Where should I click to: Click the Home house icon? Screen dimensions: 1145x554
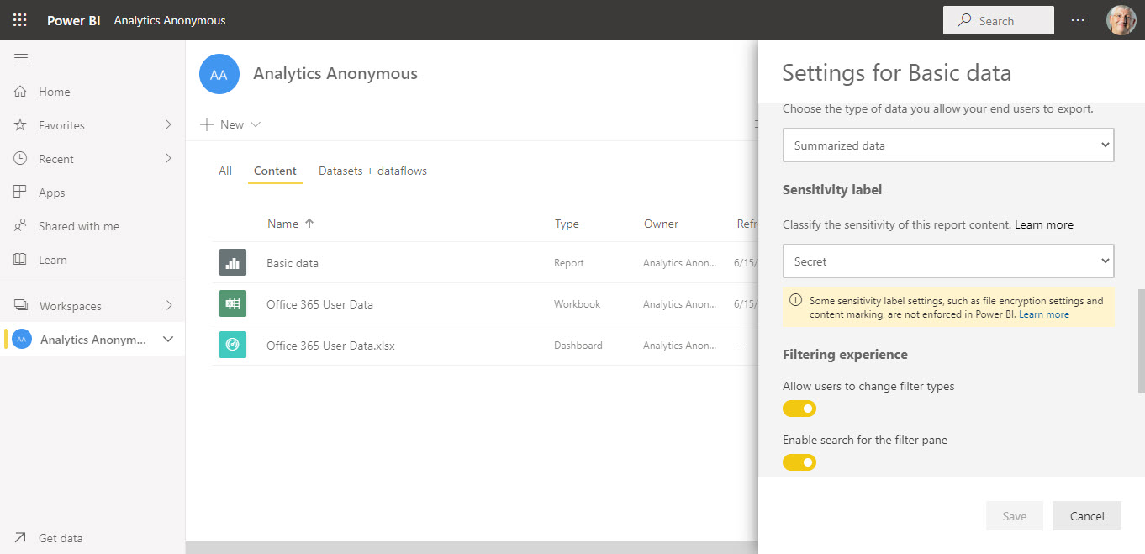21,92
